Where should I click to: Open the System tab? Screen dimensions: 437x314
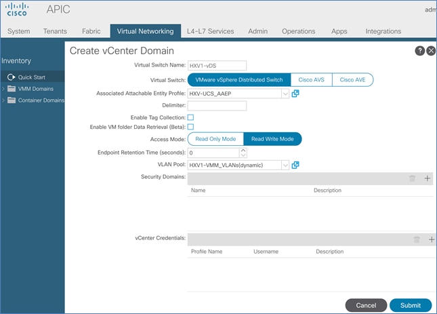tap(19, 31)
